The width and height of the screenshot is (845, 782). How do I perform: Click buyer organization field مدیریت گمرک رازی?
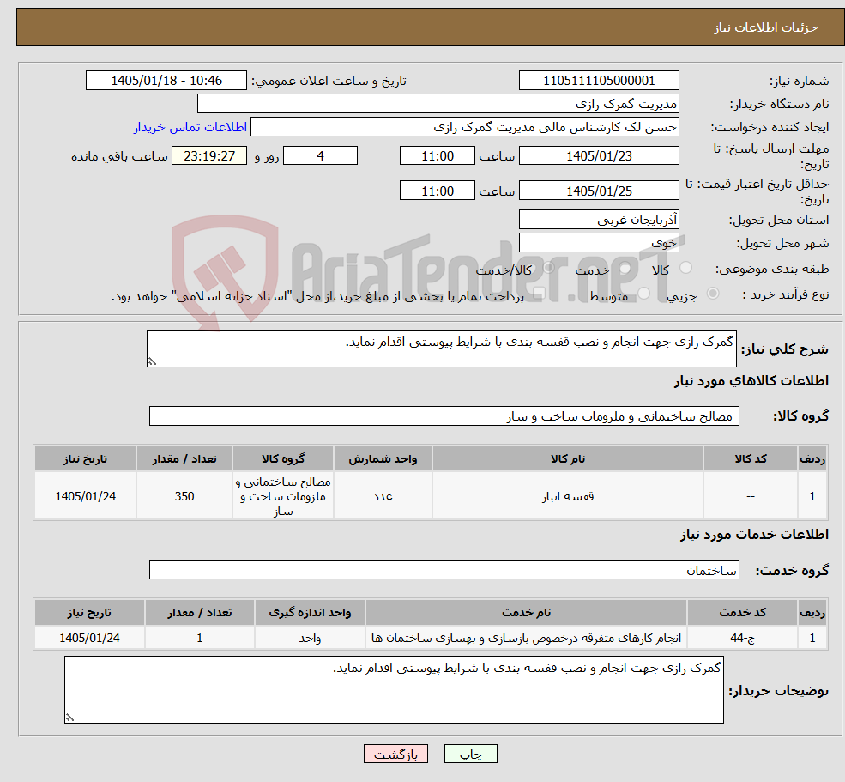tap(438, 104)
